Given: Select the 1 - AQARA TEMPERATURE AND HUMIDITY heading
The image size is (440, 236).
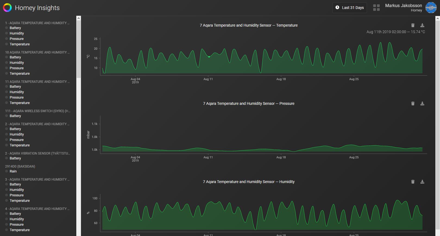Looking at the screenshot, I should coord(37,23).
